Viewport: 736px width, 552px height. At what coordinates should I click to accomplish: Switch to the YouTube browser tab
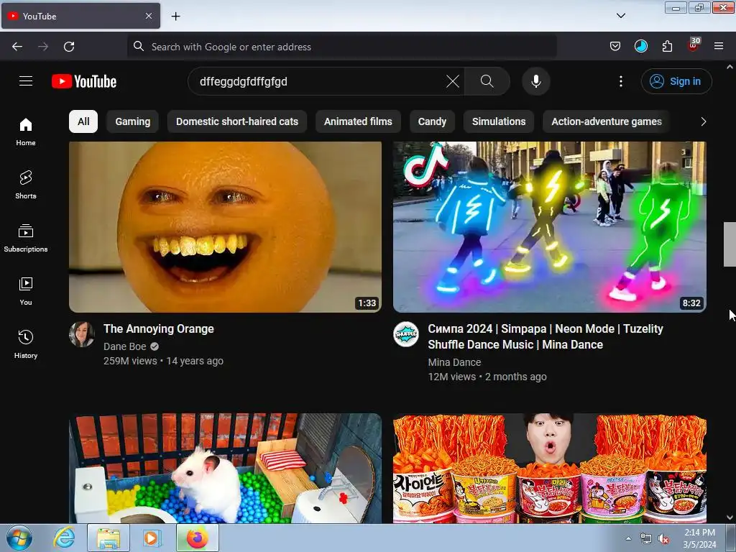(80, 16)
